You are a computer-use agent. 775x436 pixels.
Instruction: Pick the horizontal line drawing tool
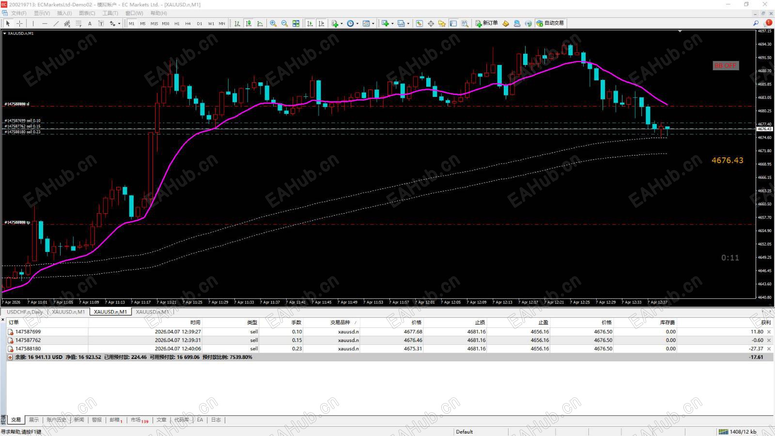(45, 23)
